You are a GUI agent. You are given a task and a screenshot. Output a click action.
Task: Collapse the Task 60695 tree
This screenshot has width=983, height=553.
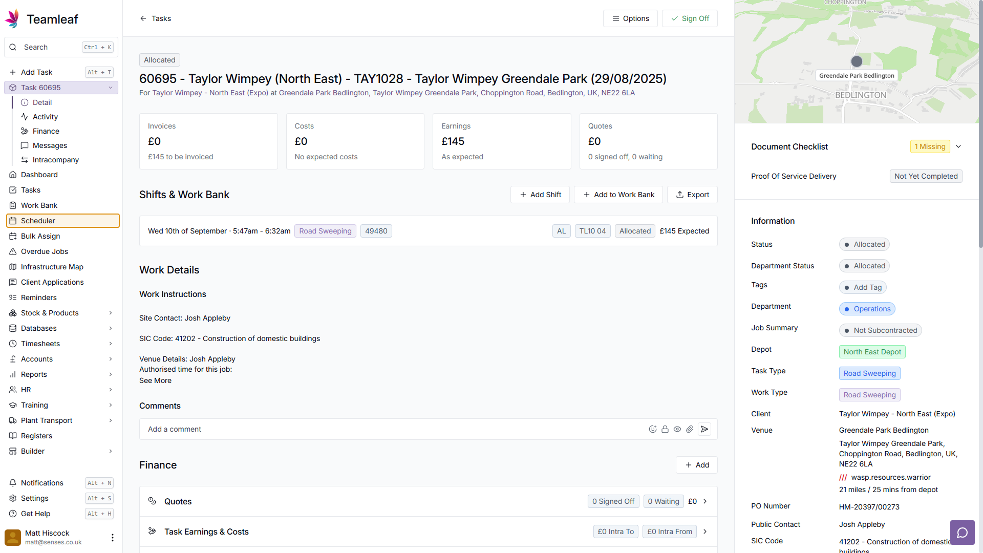pyautogui.click(x=111, y=88)
